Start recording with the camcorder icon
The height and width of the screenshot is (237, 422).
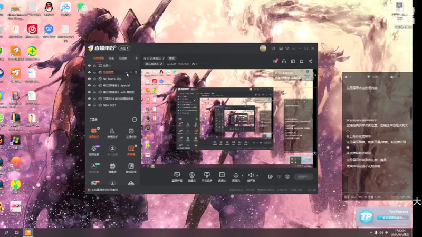(271, 176)
